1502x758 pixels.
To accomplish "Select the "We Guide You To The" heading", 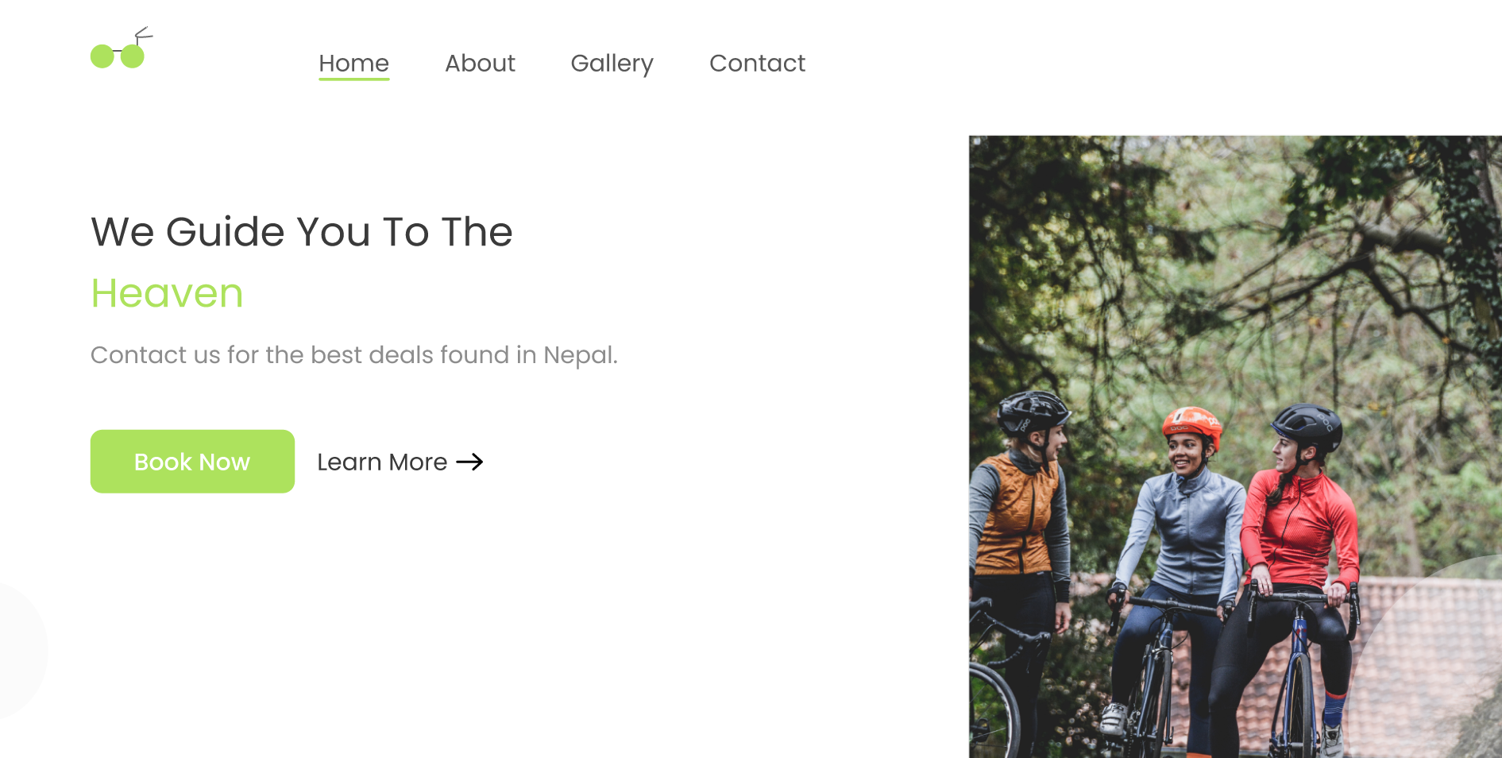I will [x=302, y=232].
